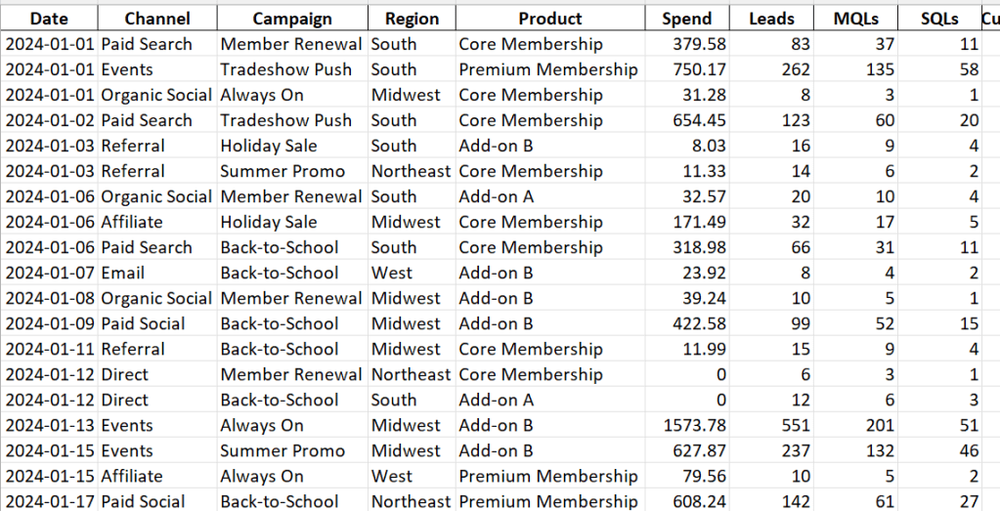Select the spend value 750.17
The height and width of the screenshot is (511, 1000).
tap(687, 69)
